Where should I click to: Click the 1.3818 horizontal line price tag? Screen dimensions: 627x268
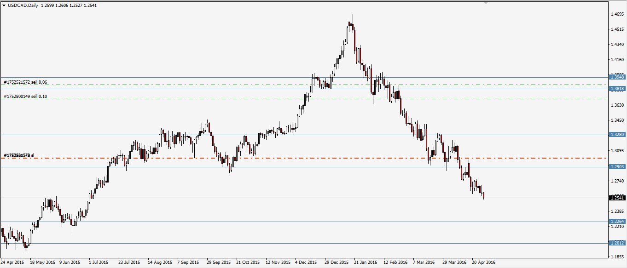(x=617, y=88)
